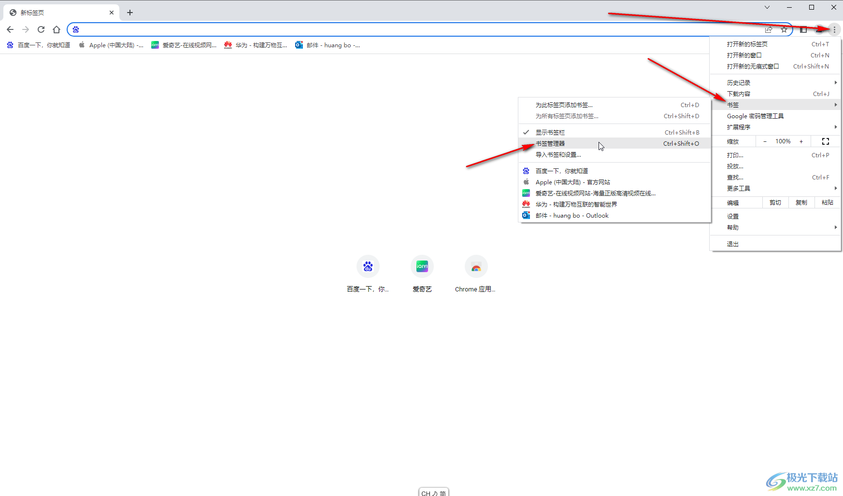Open Google 密码管理工具
843x496 pixels.
click(x=775, y=116)
